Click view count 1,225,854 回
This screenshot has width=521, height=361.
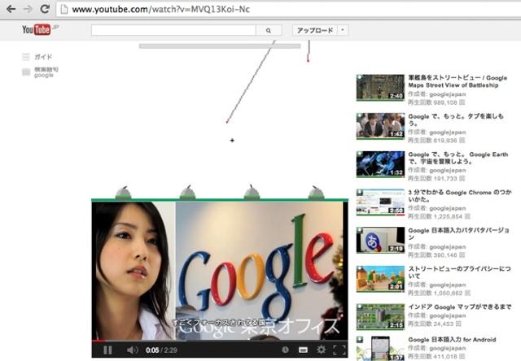pos(439,216)
